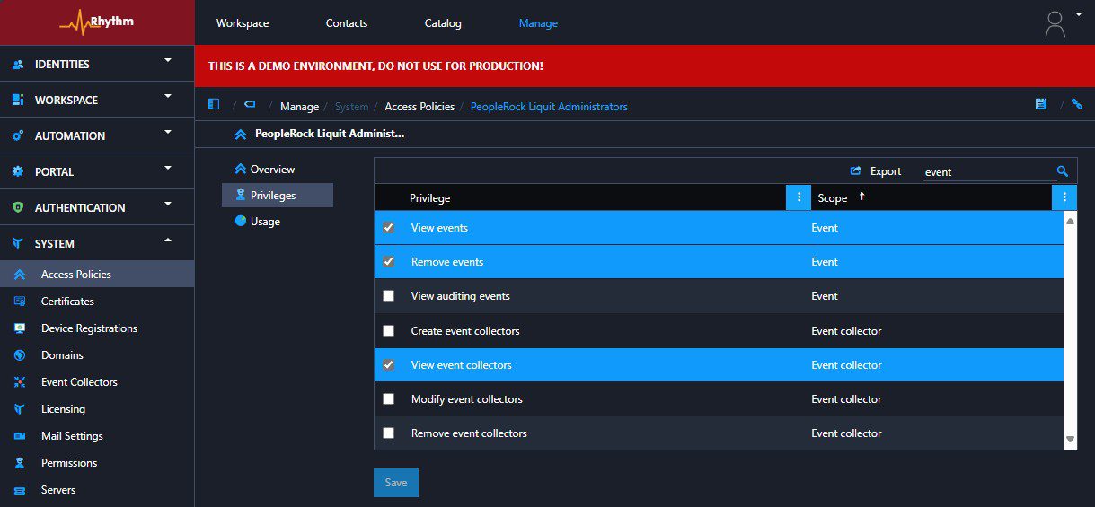
Task: Click the Identities people icon
Action: click(18, 65)
